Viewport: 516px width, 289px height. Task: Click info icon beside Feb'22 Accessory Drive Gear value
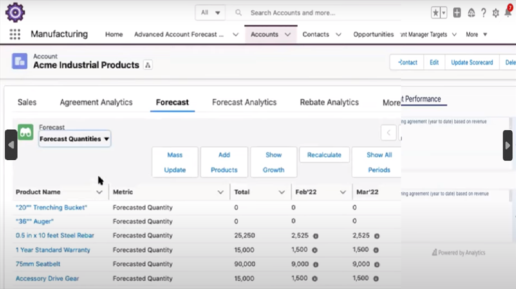pos(315,279)
